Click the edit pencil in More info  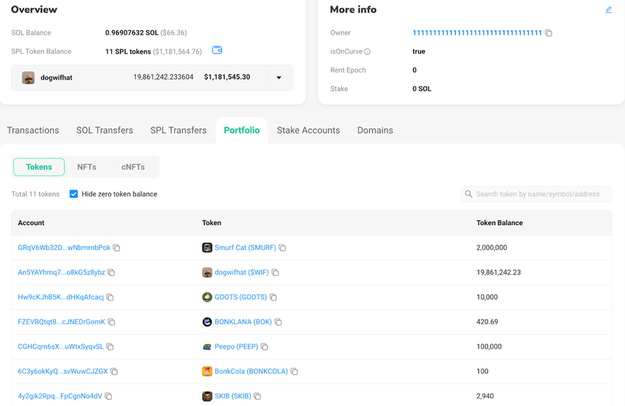608,10
